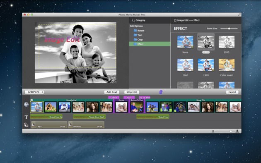Image resolution: width=261 pixels, height=163 pixels.
Task: Click the audio track icon
Action: [x=26, y=125]
